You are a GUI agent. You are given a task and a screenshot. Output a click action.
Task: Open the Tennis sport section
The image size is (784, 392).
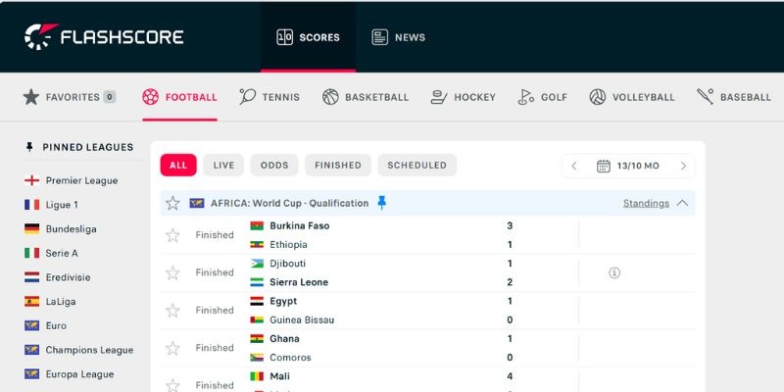pos(269,97)
